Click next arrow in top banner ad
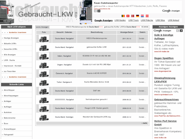185x139 pixels. pos(99,11)
